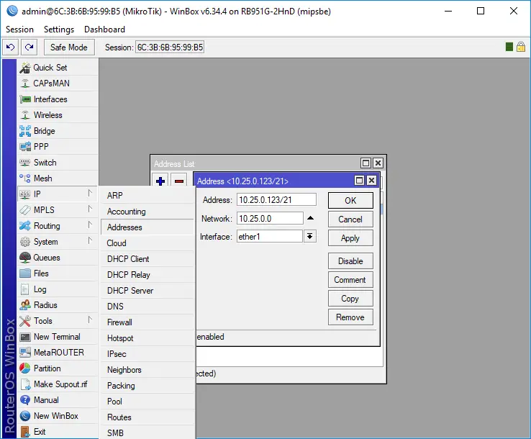This screenshot has width=531, height=439.
Task: Click Make Supout.rif
Action: 58,384
